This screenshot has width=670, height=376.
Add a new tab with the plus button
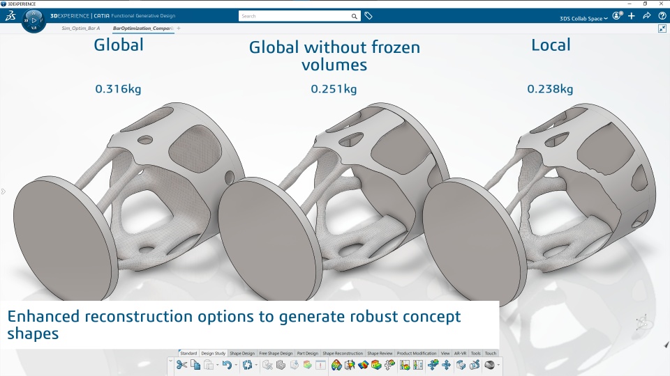tap(179, 28)
